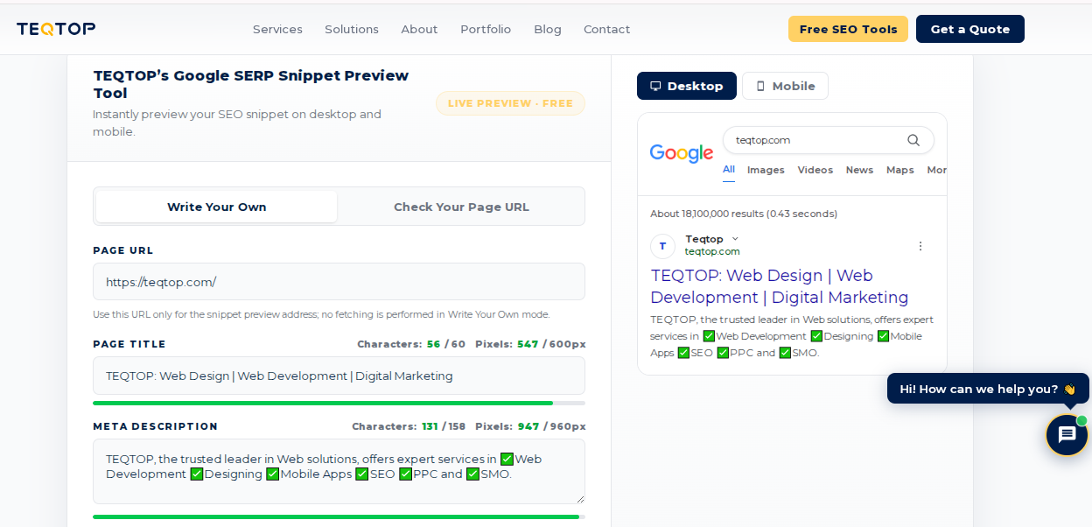1092x527 pixels.
Task: Click the Page Title length progress bar
Action: [x=339, y=403]
